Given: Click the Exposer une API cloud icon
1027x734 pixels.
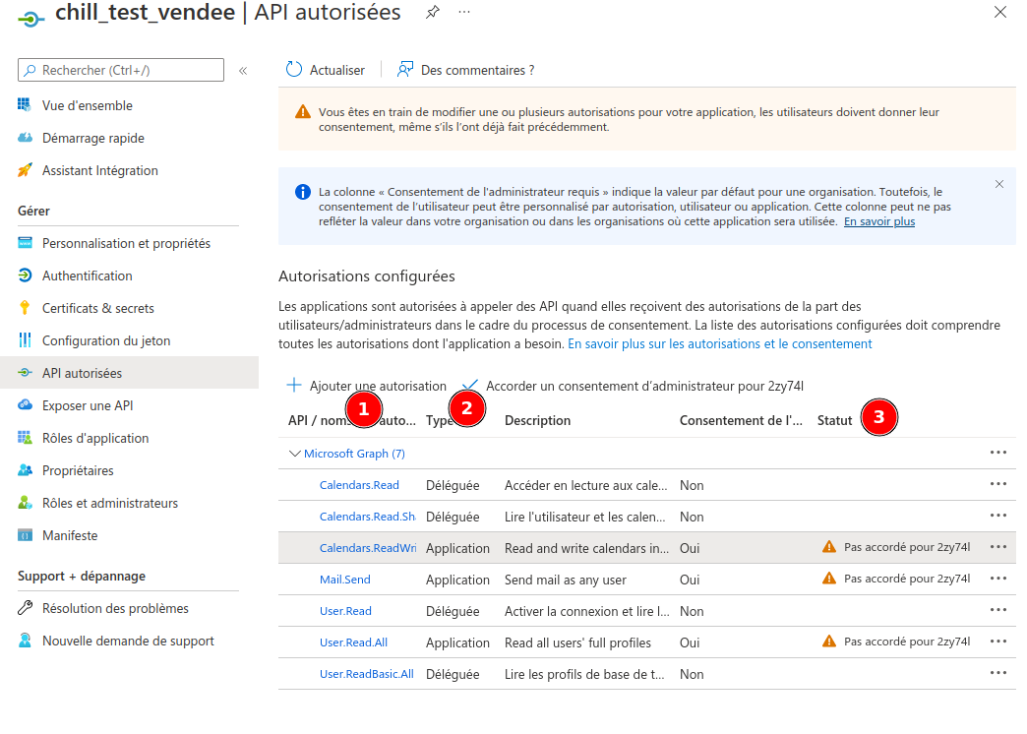Looking at the screenshot, I should pos(26,405).
